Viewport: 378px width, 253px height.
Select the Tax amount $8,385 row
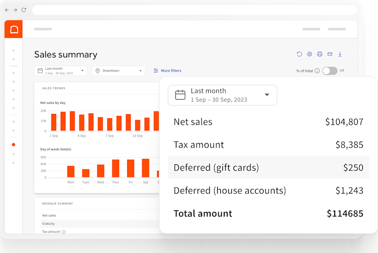point(268,145)
